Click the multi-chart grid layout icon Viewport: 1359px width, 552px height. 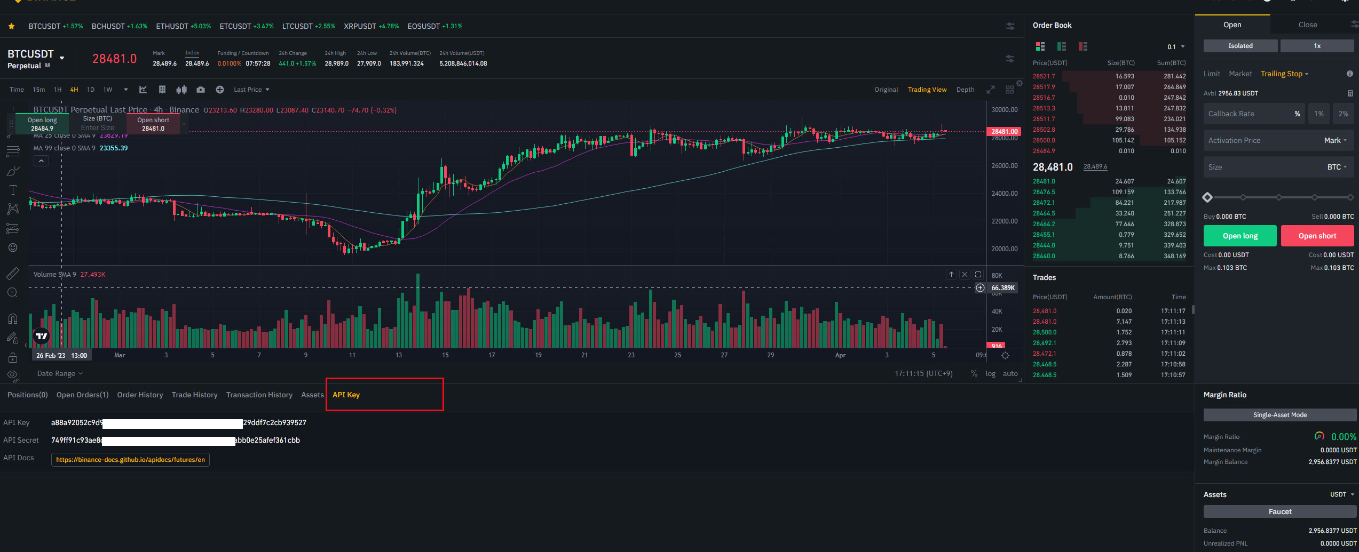[x=1010, y=90]
